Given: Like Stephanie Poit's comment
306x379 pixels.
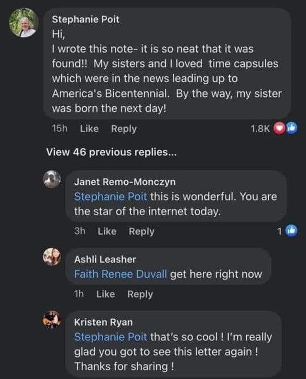Looking at the screenshot, I should click(89, 129).
